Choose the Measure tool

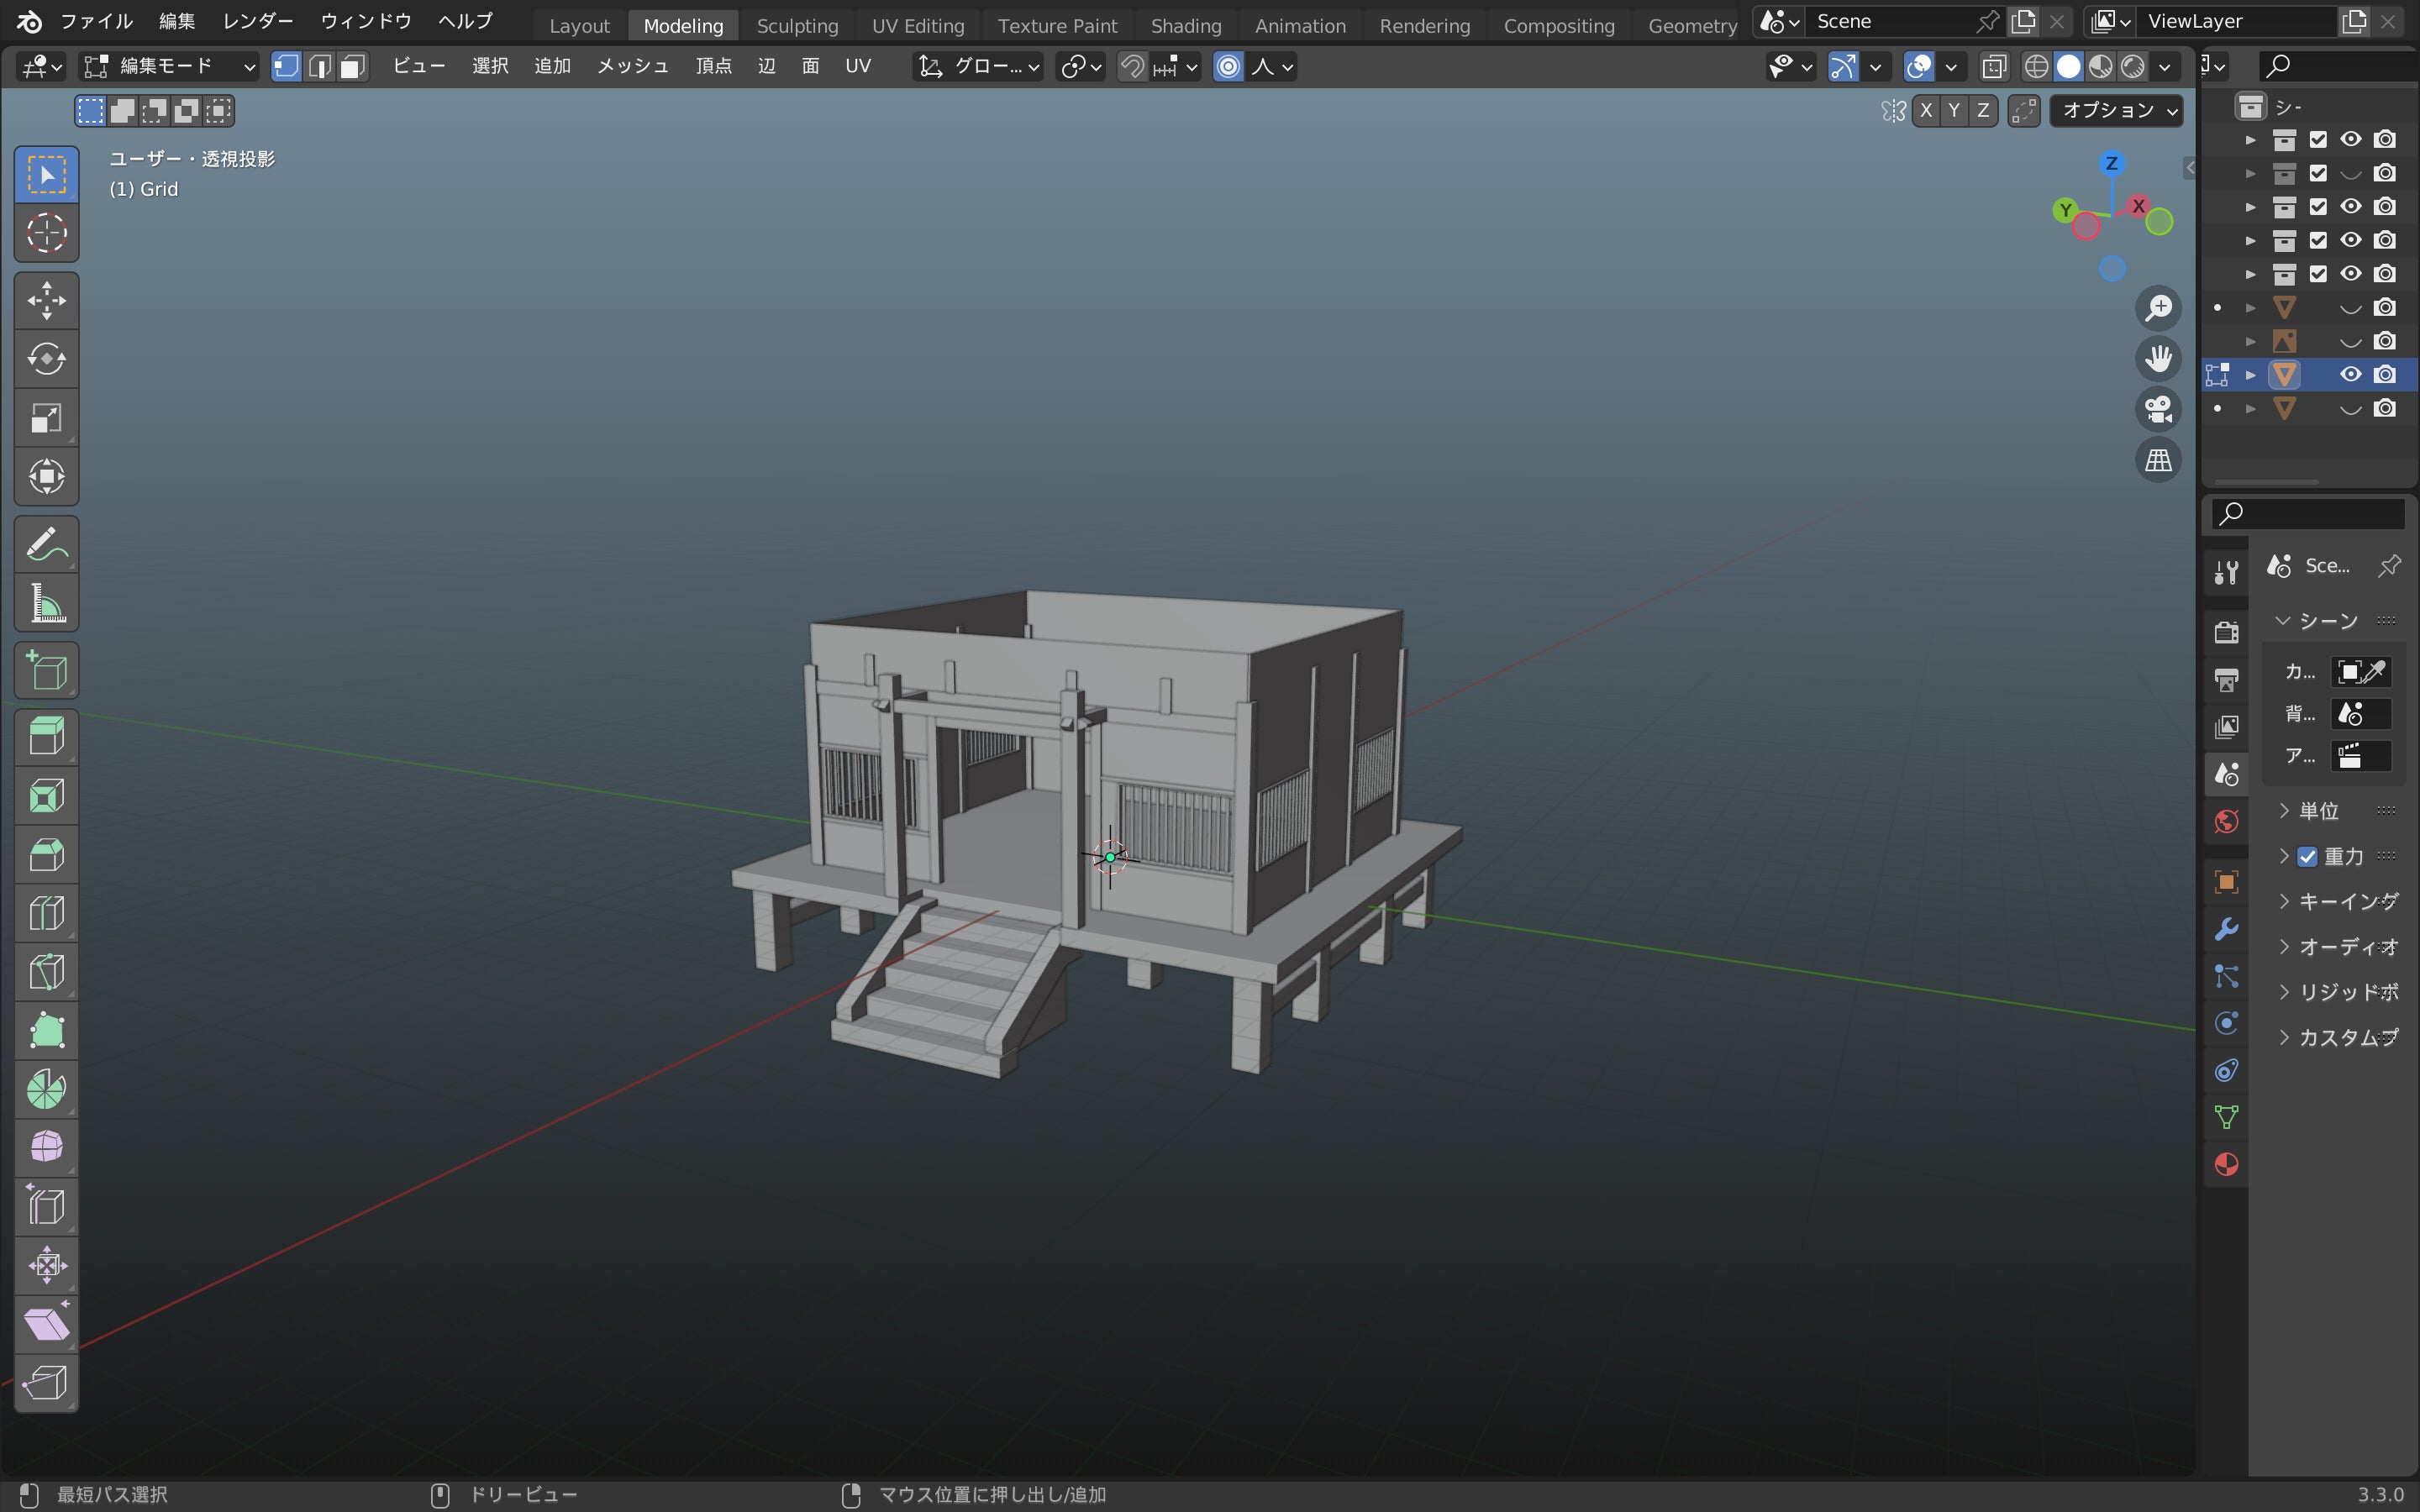46,603
